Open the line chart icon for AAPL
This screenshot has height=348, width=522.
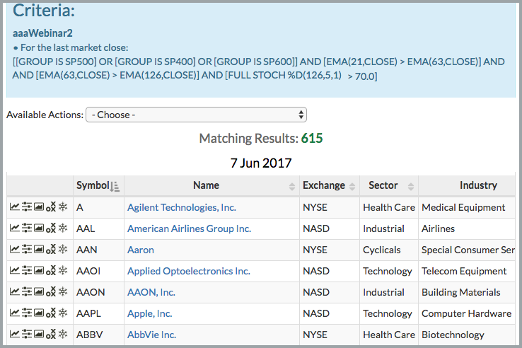click(x=14, y=313)
